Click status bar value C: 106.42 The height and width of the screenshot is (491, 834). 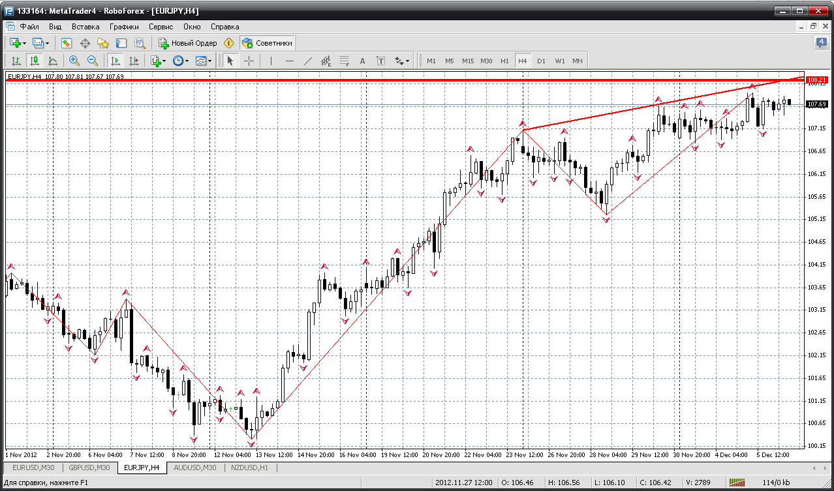[656, 483]
